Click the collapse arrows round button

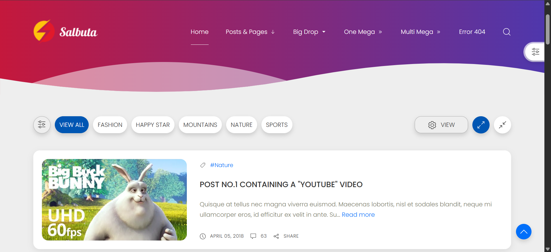point(503,125)
